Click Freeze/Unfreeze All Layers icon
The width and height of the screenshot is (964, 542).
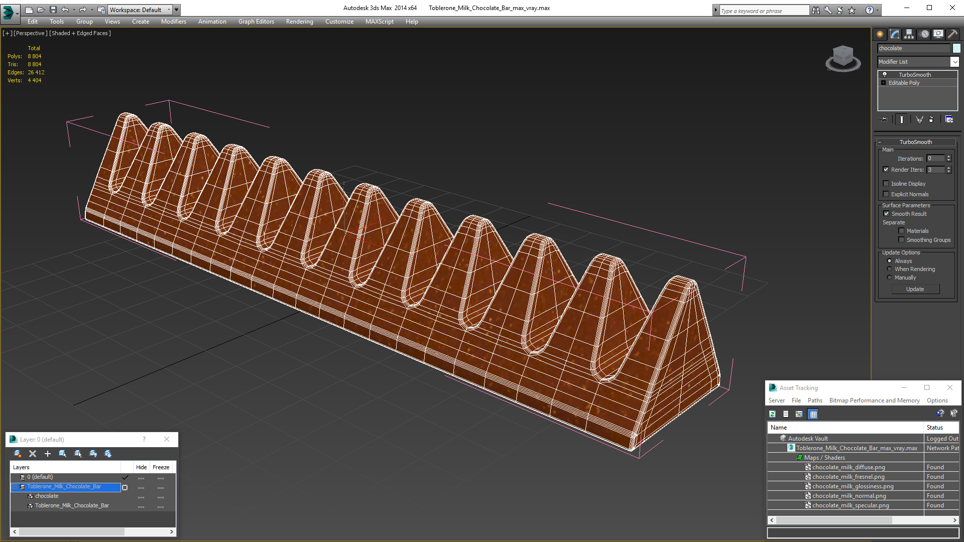[108, 454]
